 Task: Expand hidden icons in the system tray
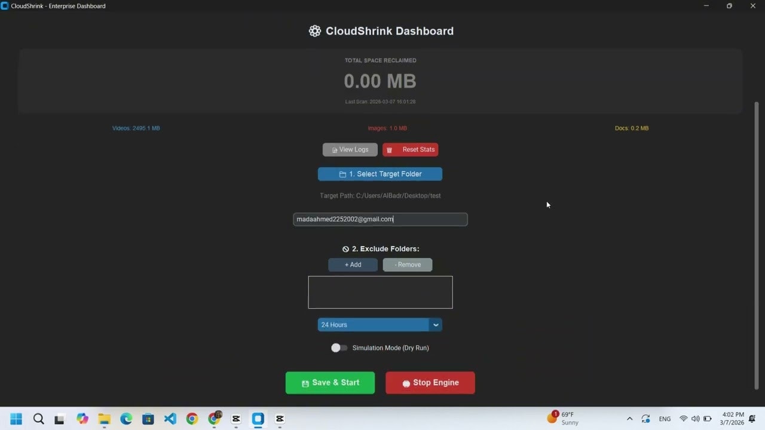coord(629,419)
